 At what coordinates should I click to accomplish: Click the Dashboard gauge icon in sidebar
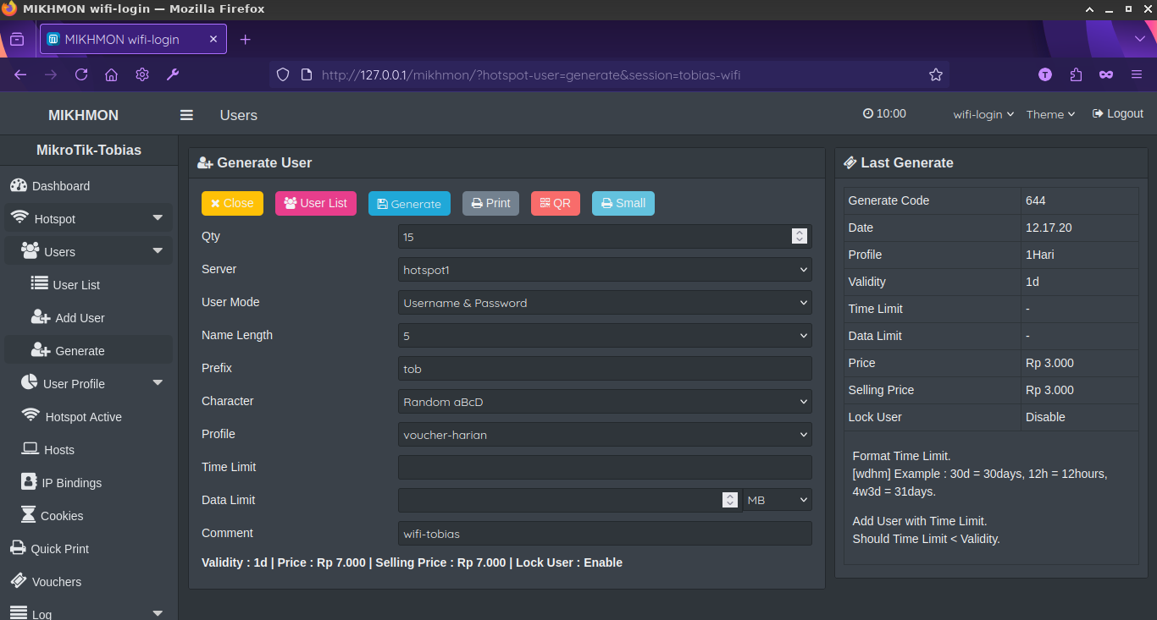tap(18, 186)
